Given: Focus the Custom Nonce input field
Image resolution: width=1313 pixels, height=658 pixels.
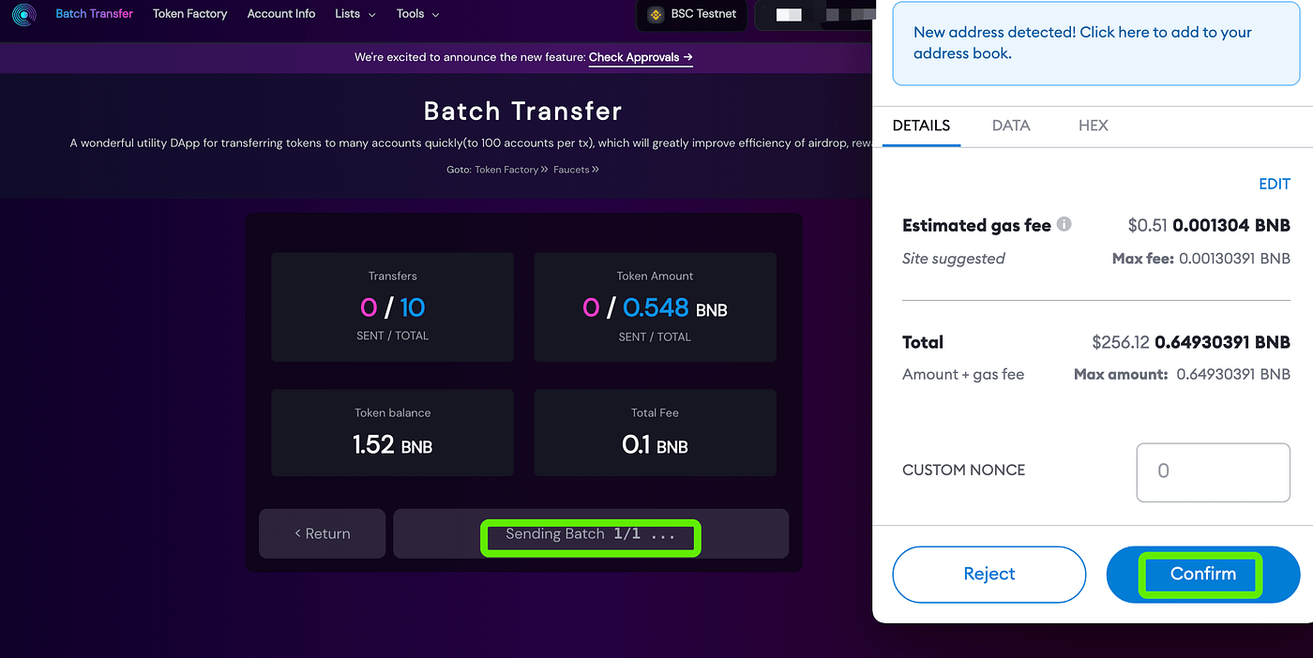Looking at the screenshot, I should click(1214, 471).
